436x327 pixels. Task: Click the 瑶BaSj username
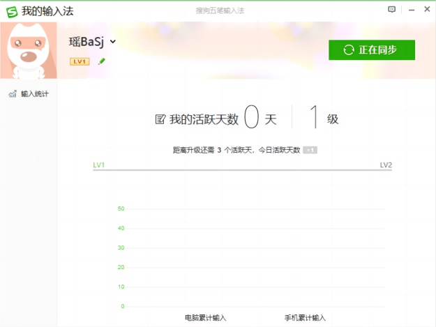[87, 42]
